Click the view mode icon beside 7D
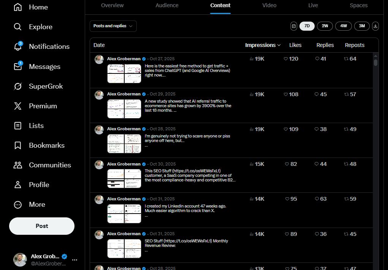This screenshot has height=270, width=388. 293,26
